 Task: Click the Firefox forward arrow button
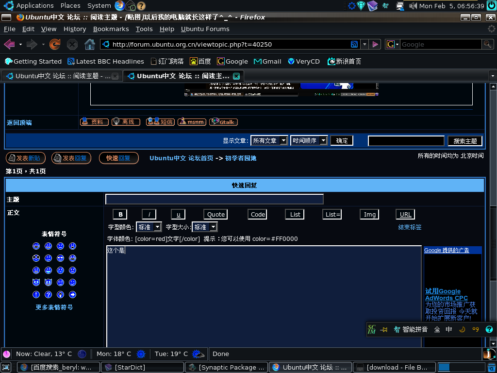[x=32, y=44]
